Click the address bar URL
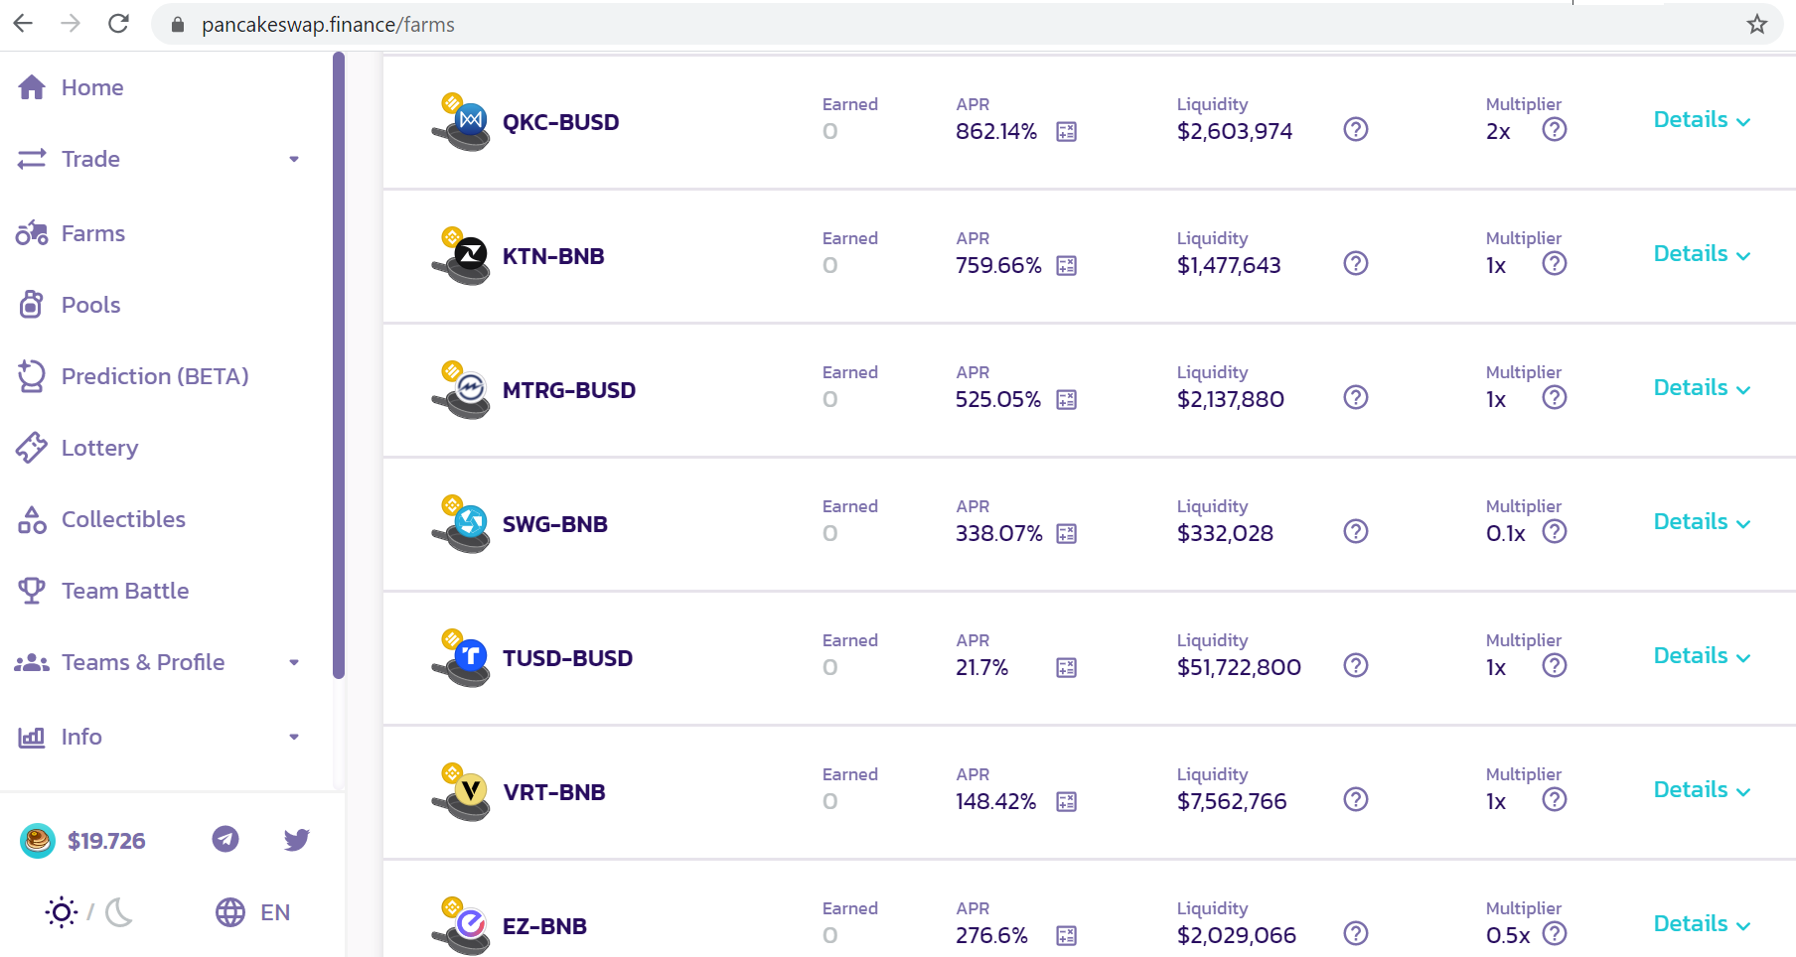Screen dimensions: 1796x957 pos(328,25)
